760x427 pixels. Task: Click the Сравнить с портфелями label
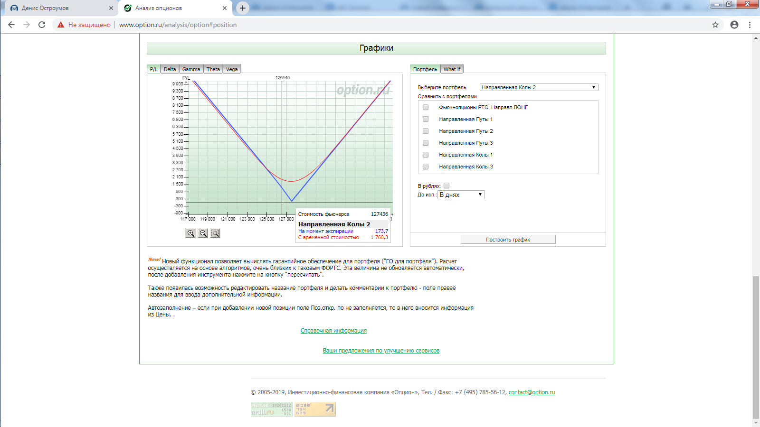[x=447, y=96]
